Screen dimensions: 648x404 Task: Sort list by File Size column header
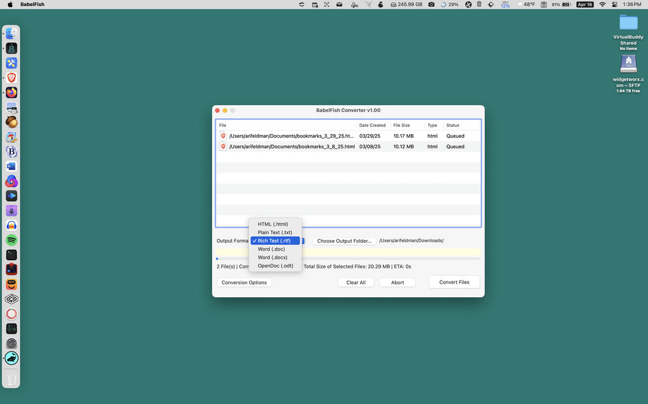(401, 125)
